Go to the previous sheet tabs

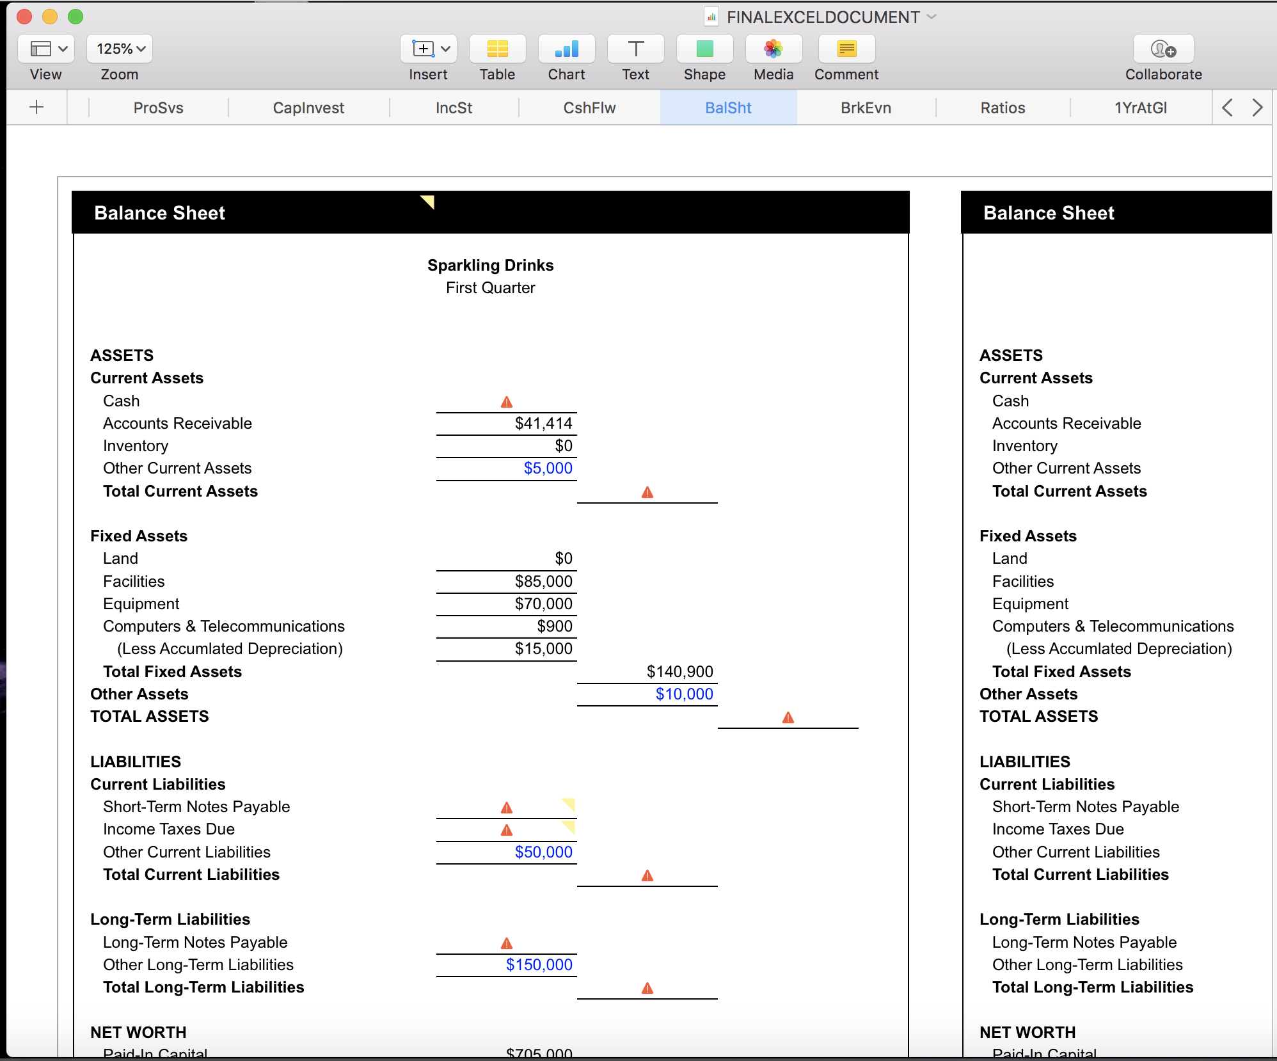click(x=1226, y=107)
